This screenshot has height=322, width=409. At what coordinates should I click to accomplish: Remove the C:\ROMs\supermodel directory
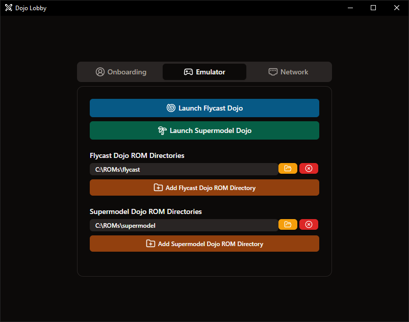point(309,225)
